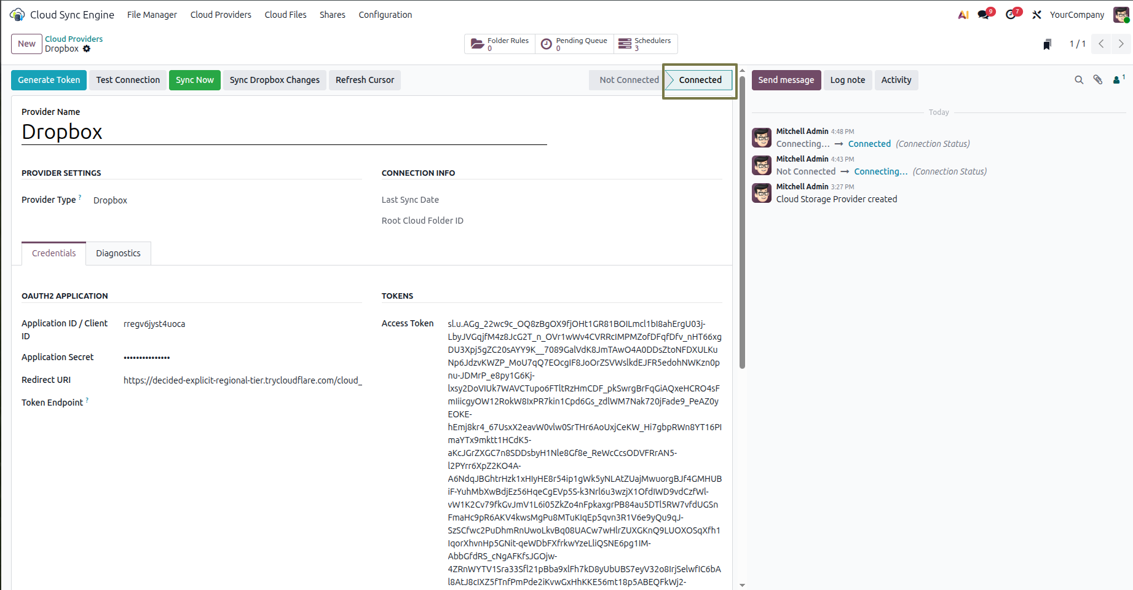Click the debug tools wrench icon
This screenshot has width=1133, height=590.
(1036, 15)
